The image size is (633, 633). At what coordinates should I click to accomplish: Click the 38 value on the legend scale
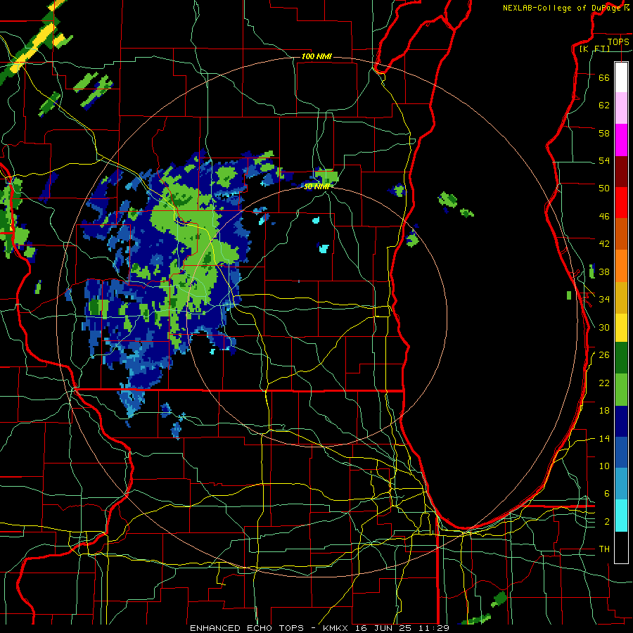tap(604, 271)
